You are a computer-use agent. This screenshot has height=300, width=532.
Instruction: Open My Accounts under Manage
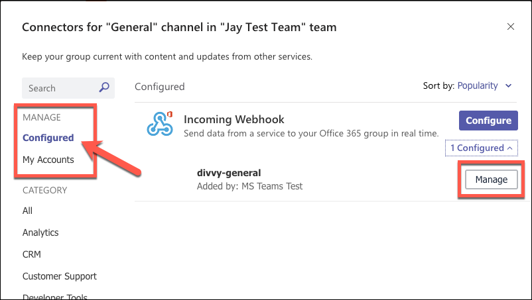click(48, 160)
